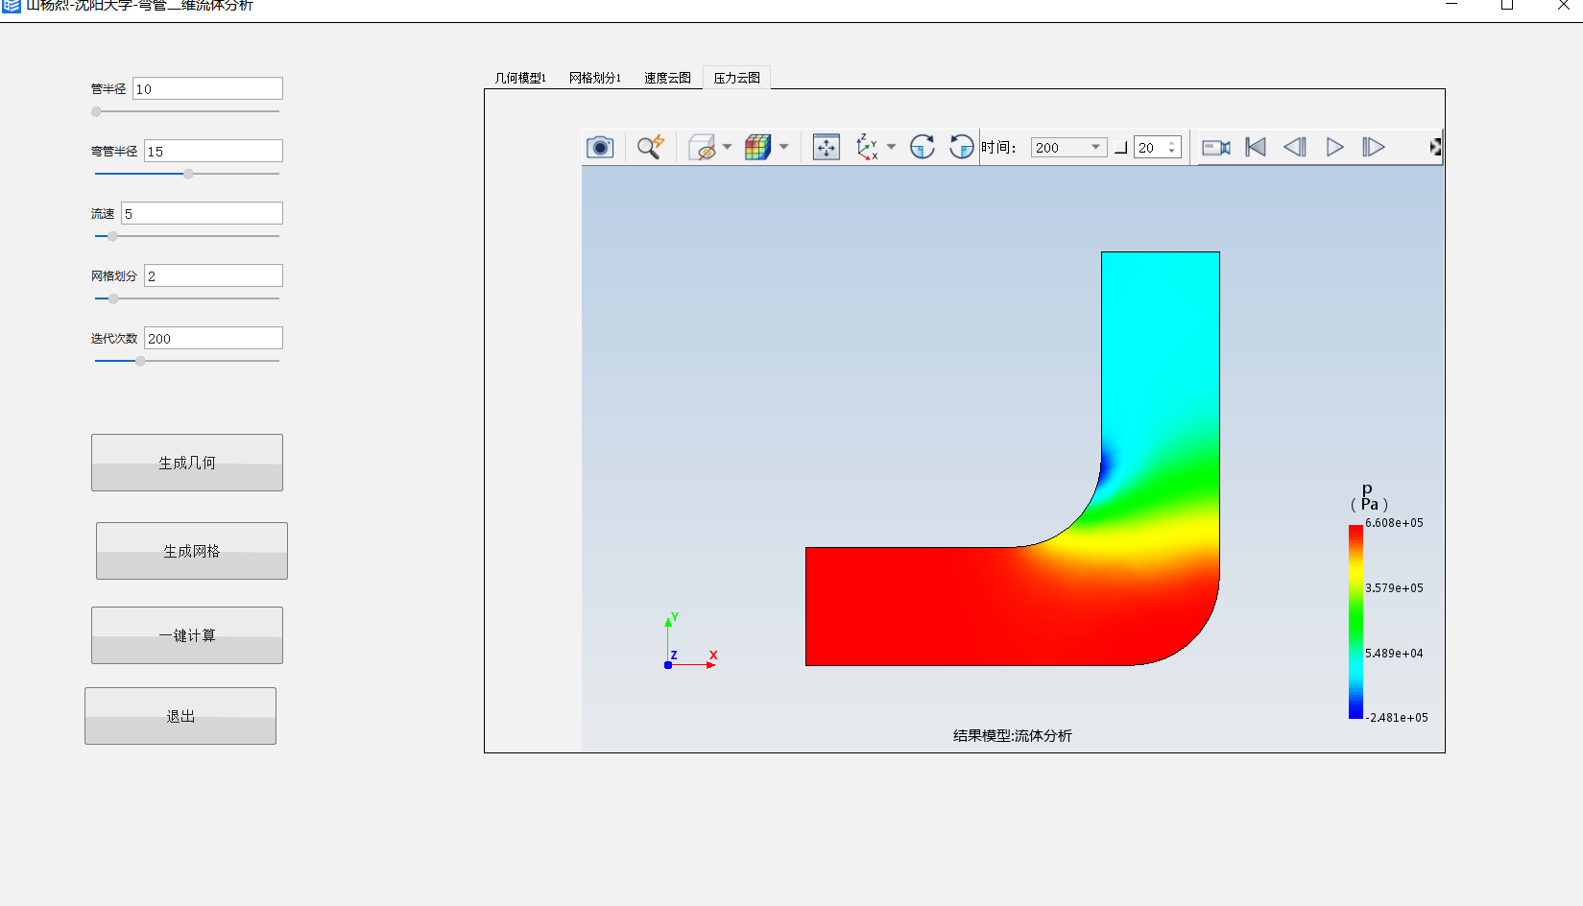This screenshot has width=1583, height=906.
Task: Click the pressure color legend bar
Action: [1355, 621]
